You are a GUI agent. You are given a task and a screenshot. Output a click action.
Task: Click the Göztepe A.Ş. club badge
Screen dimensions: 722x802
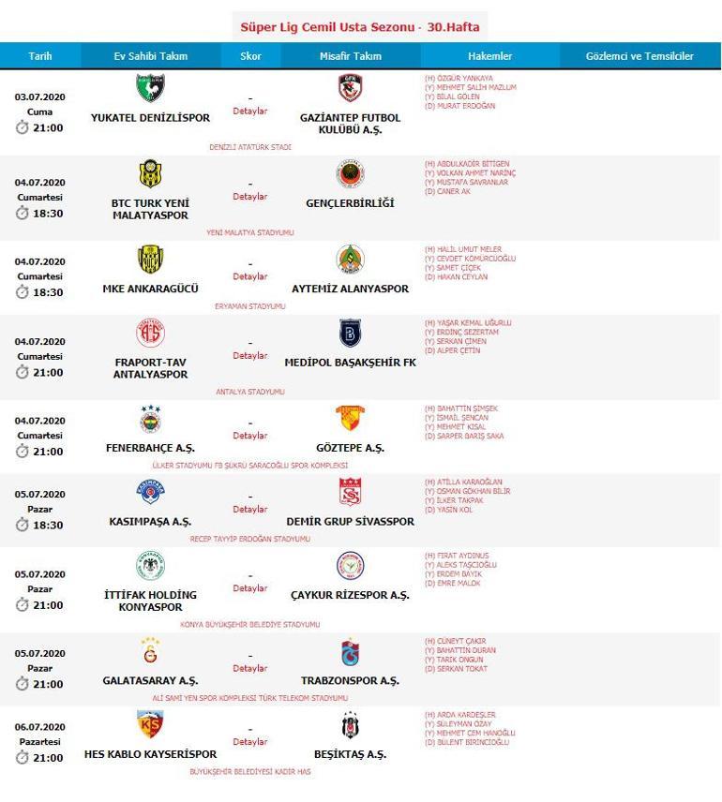pyautogui.click(x=351, y=419)
